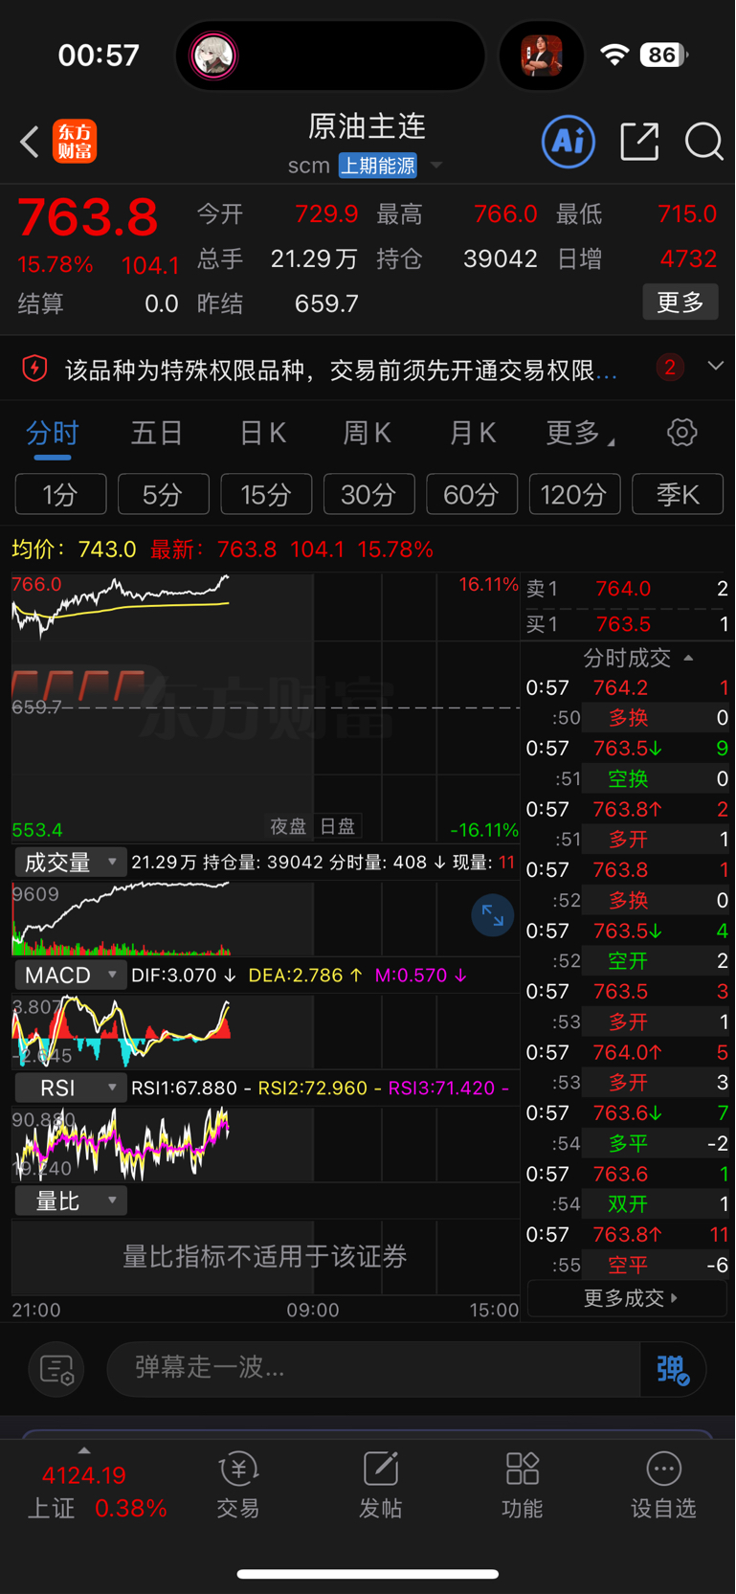This screenshot has width=736, height=1594.
Task: Tap the large price 763.8
Action: click(87, 217)
